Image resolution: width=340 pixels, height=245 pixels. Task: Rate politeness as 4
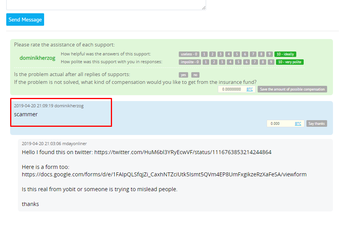point(230,62)
